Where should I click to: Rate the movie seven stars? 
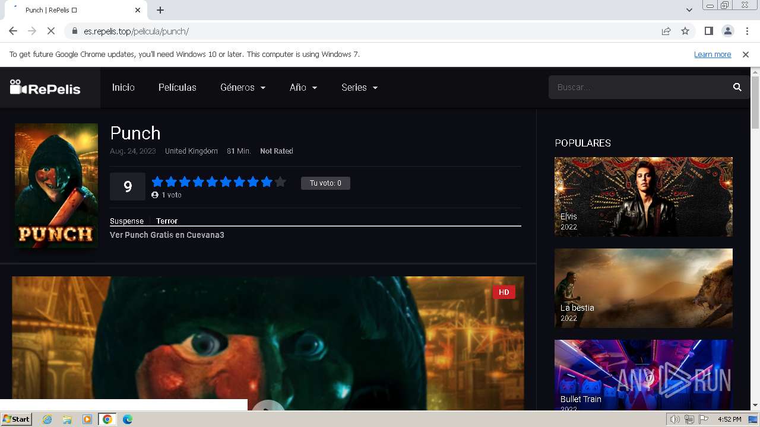click(x=239, y=182)
